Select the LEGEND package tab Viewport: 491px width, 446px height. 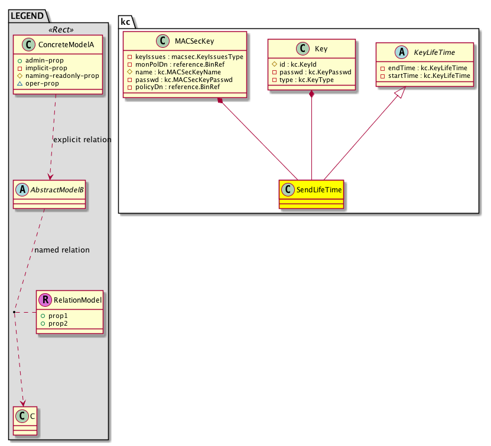point(25,17)
